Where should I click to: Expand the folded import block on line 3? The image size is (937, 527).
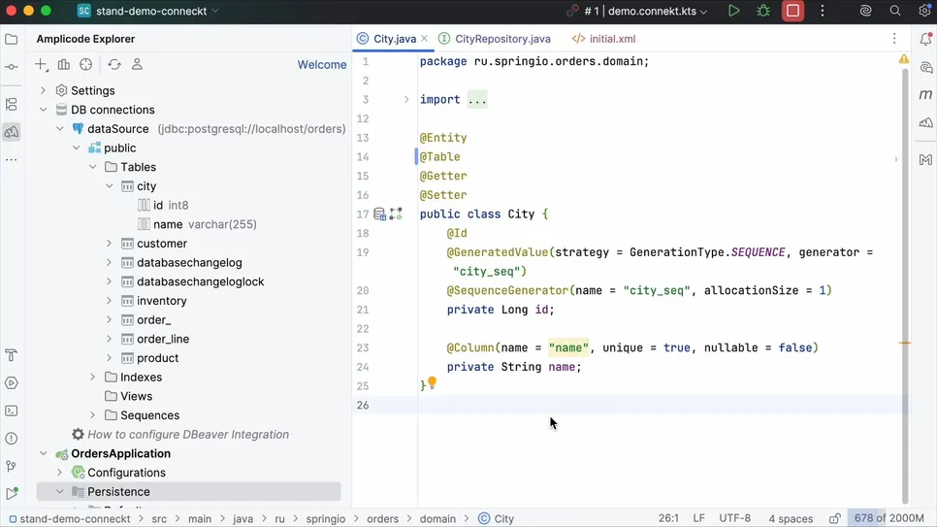click(x=406, y=99)
